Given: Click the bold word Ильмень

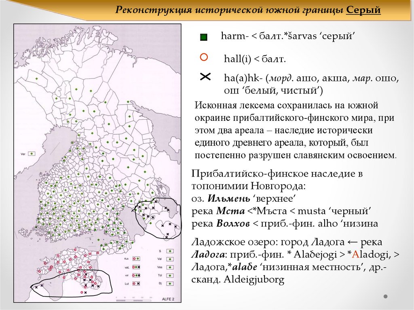Looking at the screenshot, I should [x=229, y=198].
